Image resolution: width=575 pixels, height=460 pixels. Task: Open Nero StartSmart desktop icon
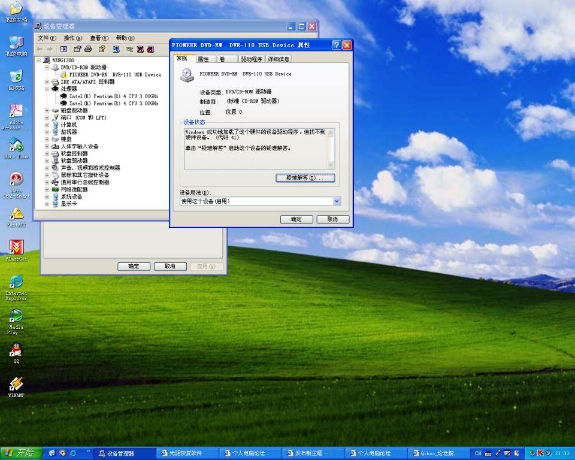point(16,185)
